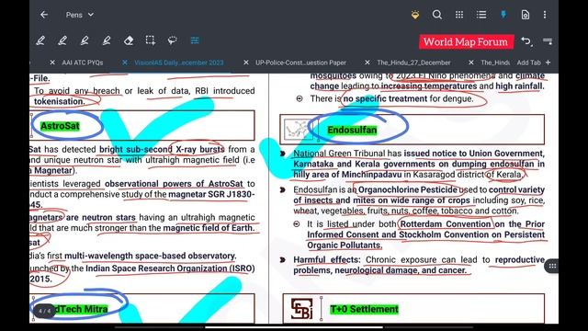Click the word tokenisation
The height and width of the screenshot is (331, 588).
[59, 101]
